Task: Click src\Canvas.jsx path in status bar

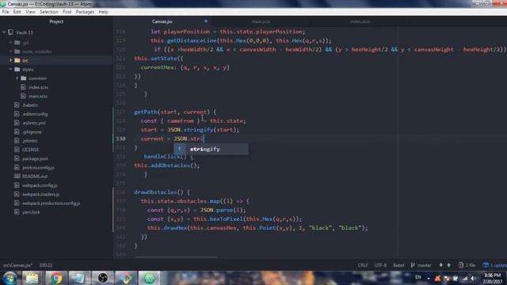Action: coord(17,265)
